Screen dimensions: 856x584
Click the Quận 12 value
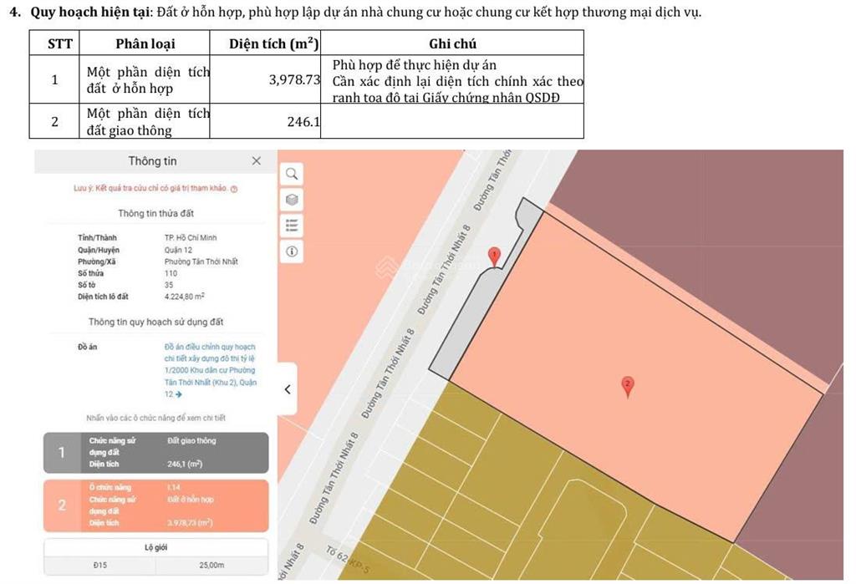click(178, 250)
